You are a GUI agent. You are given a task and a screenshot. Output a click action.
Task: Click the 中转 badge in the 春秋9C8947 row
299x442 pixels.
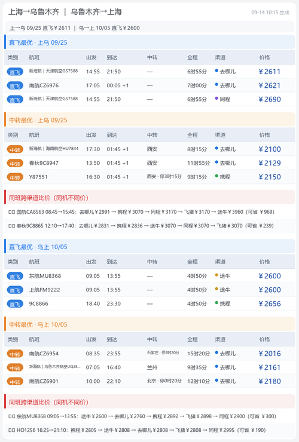15,163
